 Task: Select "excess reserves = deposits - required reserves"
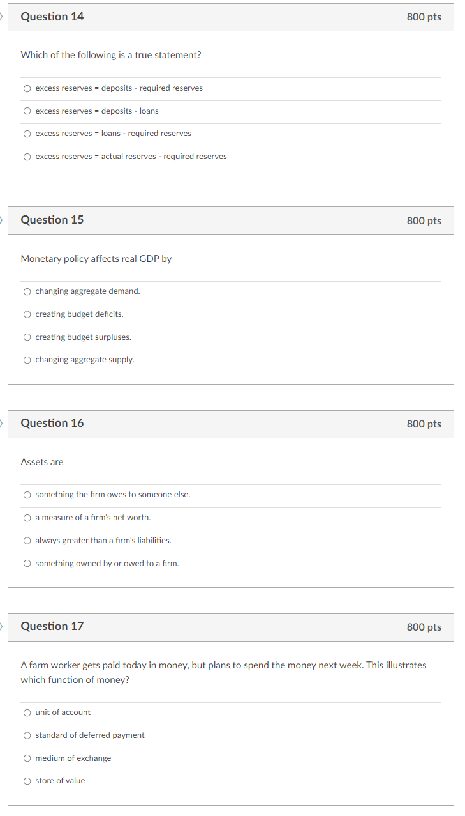click(x=27, y=88)
